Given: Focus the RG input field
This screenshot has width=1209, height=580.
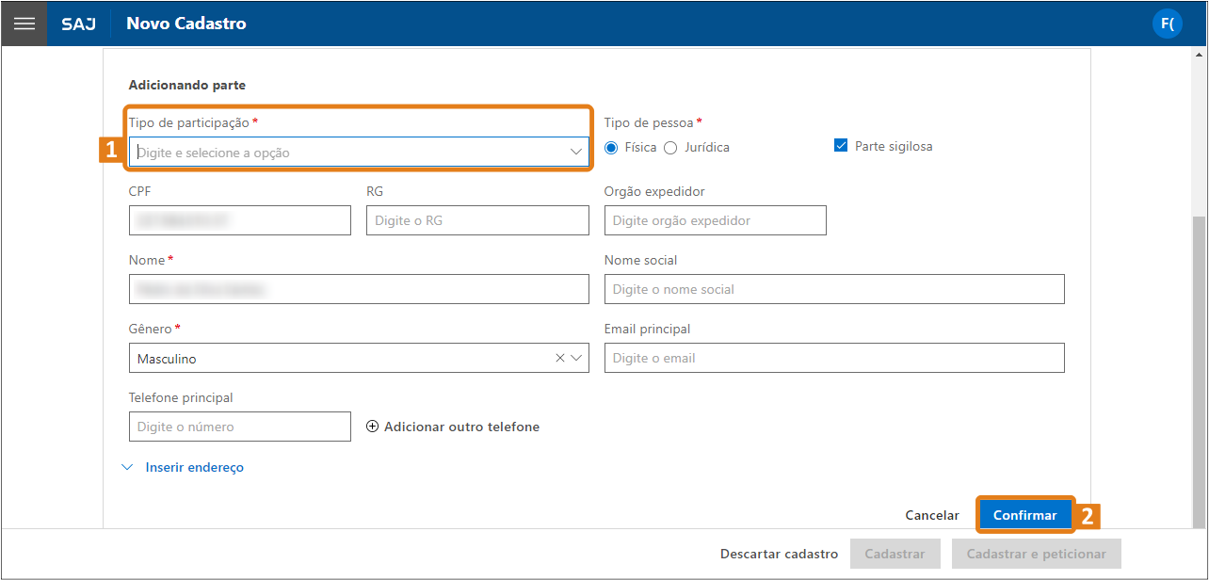Looking at the screenshot, I should pos(477,220).
